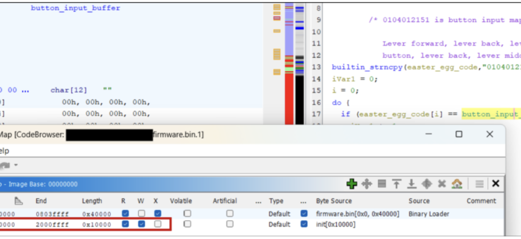Click the Delete Block X icon

coord(442,184)
